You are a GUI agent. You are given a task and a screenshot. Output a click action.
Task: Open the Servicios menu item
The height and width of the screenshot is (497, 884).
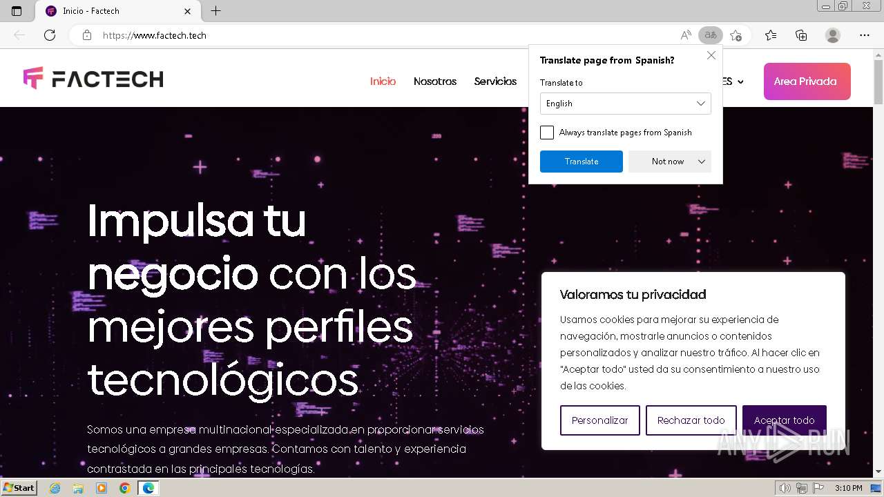495,81
